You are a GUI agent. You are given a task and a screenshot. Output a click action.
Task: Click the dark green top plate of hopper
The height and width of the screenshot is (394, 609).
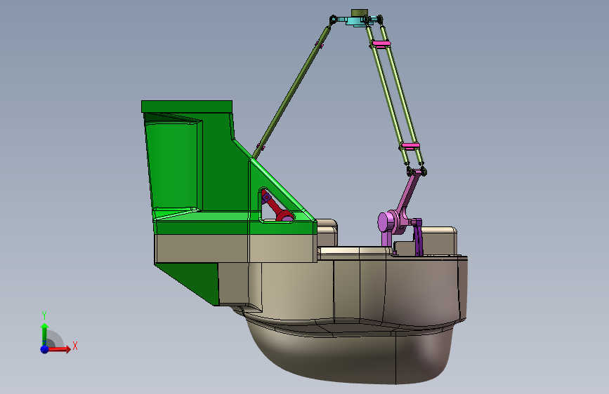tap(187, 107)
